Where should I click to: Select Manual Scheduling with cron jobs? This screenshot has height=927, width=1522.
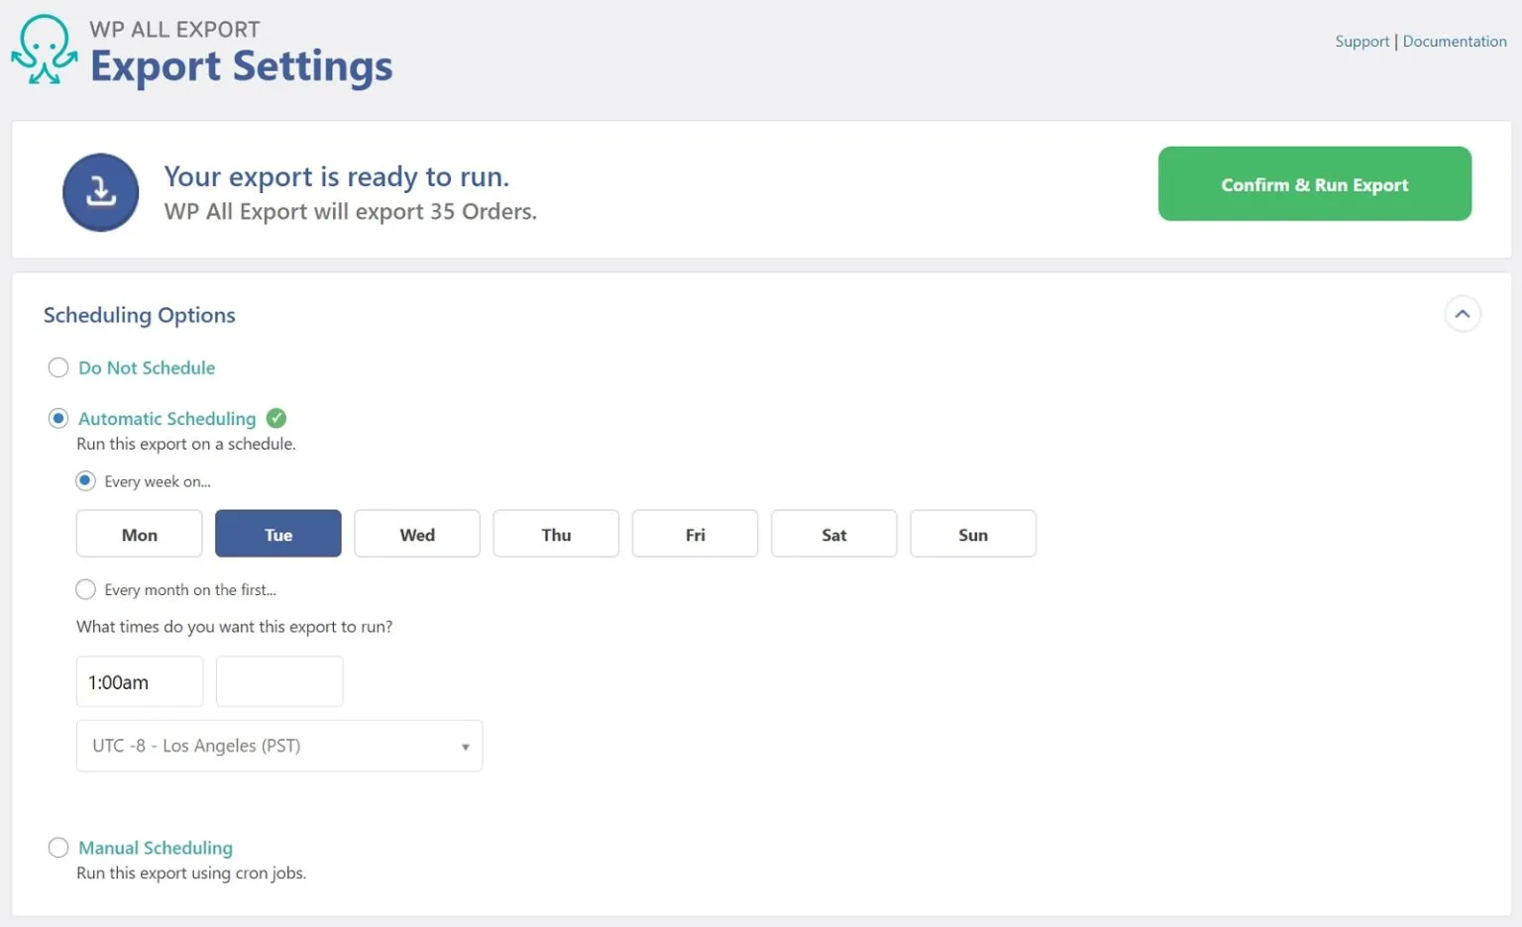coord(58,847)
